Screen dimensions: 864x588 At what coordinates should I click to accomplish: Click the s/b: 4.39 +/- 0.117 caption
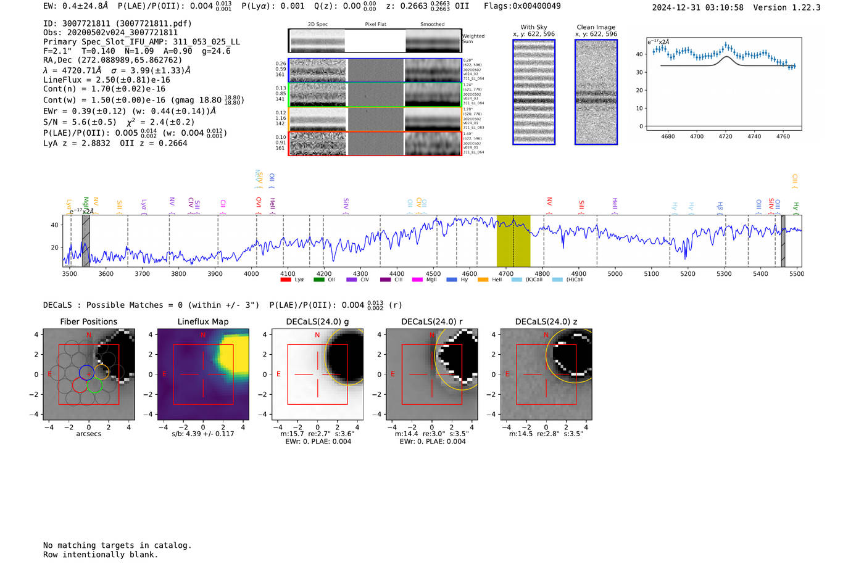203,434
